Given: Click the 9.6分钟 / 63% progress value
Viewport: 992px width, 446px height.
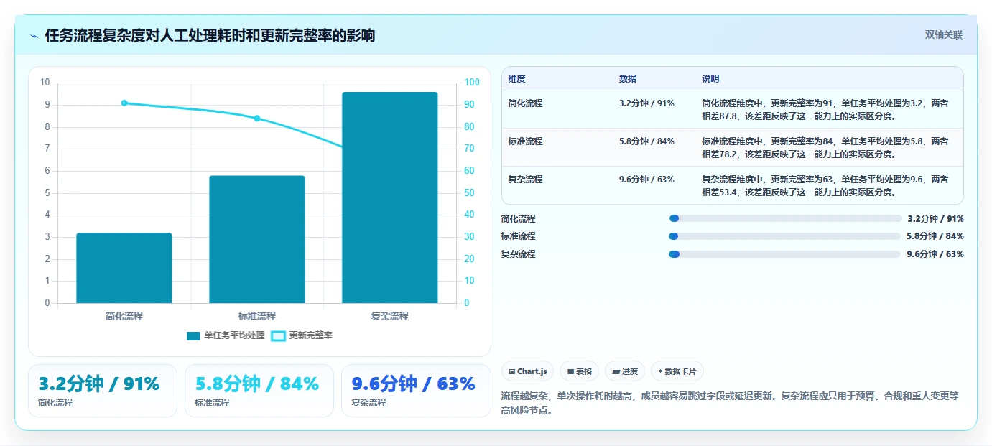Looking at the screenshot, I should point(935,254).
